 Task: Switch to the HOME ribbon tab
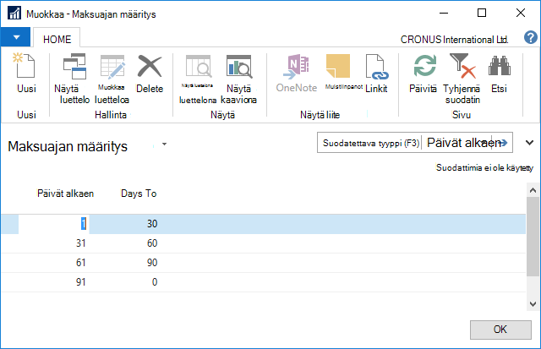point(57,39)
